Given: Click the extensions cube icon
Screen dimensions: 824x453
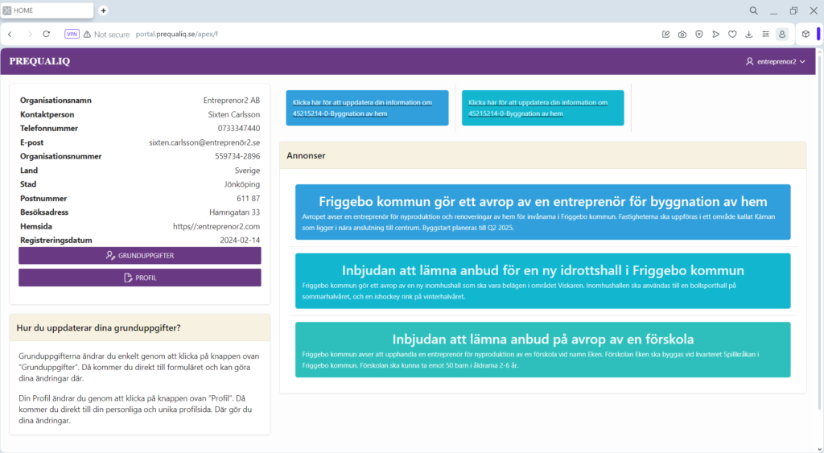Looking at the screenshot, I should [x=806, y=35].
